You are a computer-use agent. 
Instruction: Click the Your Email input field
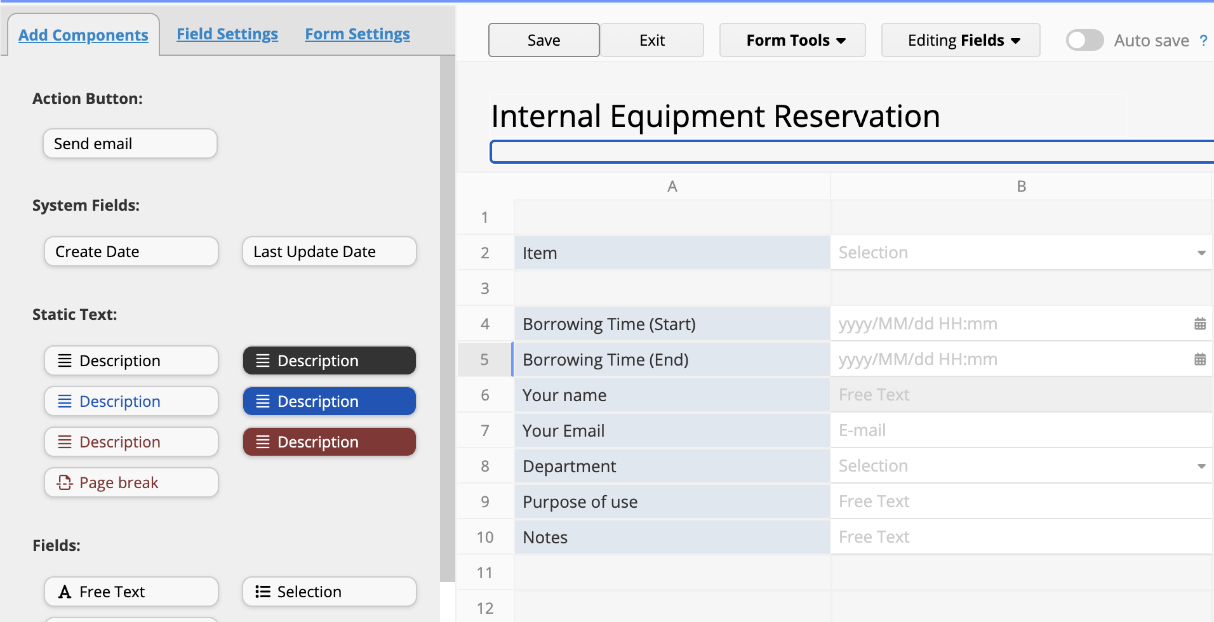[1016, 431]
